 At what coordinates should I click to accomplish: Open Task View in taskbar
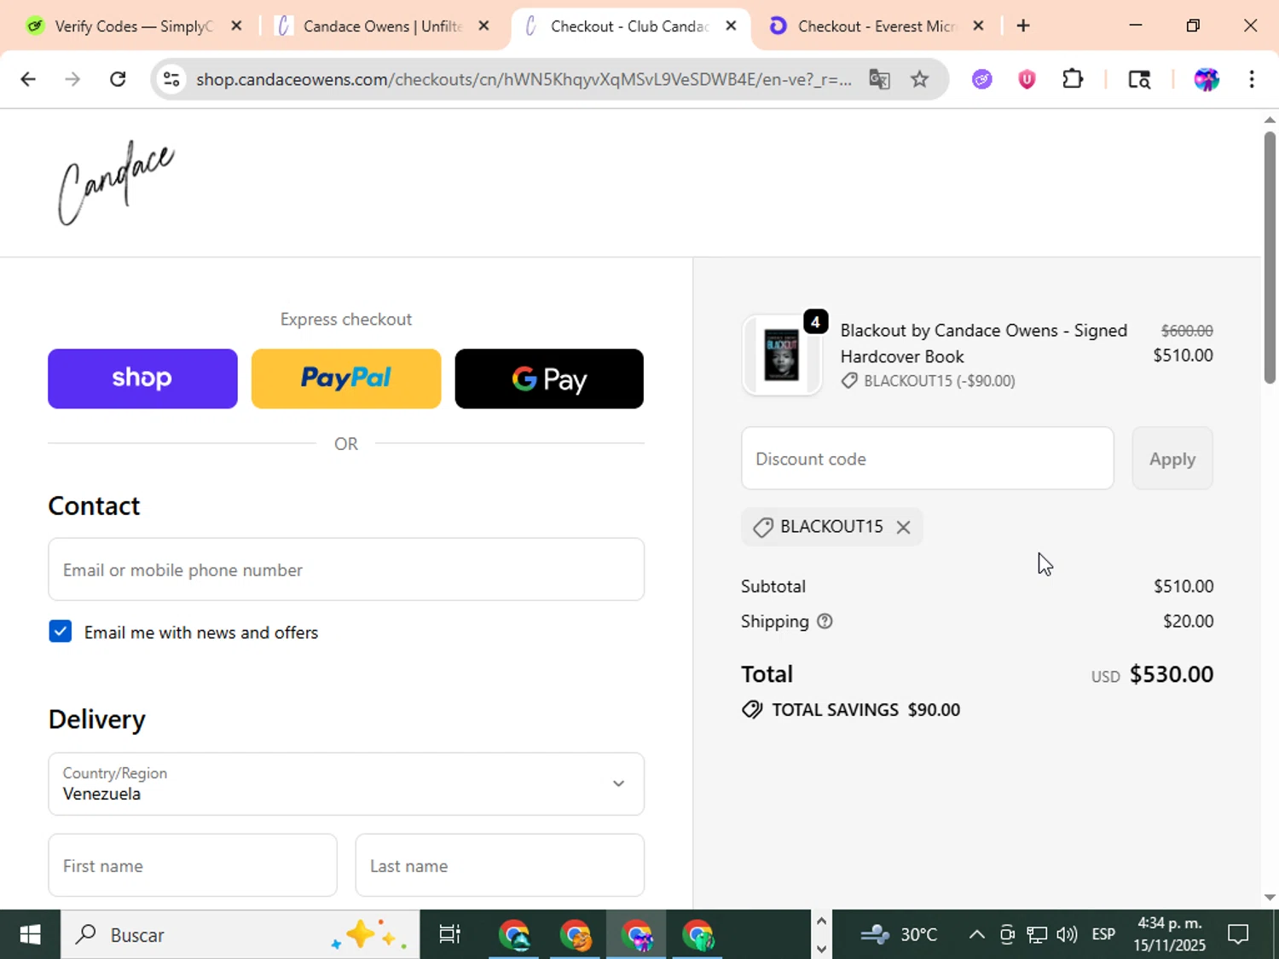[x=449, y=935]
